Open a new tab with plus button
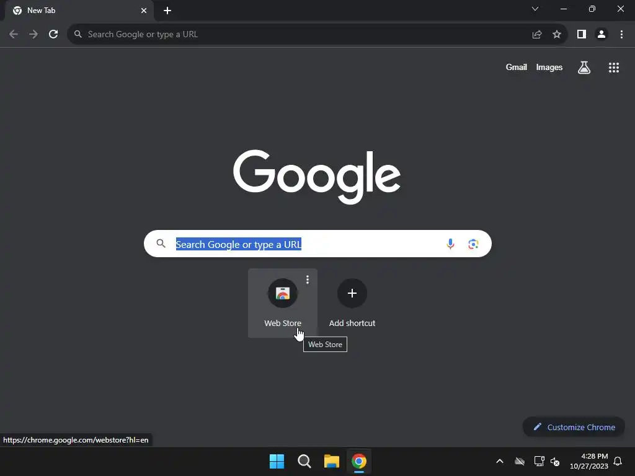635x476 pixels. (x=167, y=11)
